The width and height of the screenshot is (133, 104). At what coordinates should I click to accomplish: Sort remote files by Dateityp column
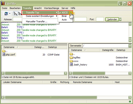tap(123, 50)
